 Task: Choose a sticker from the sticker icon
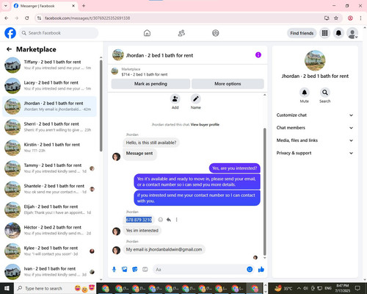(x=135, y=270)
